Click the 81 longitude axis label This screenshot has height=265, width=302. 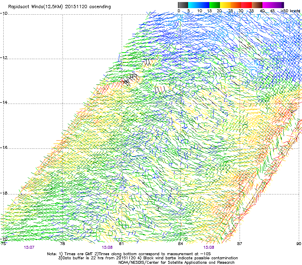121,244
